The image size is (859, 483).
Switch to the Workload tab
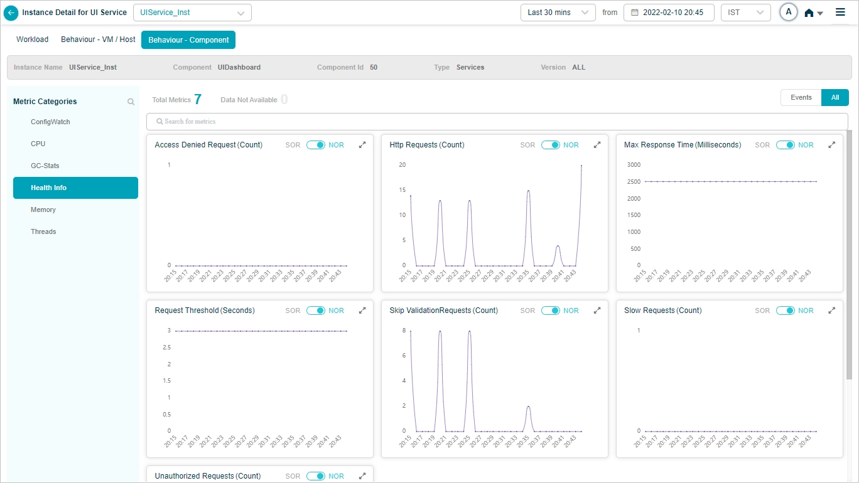click(32, 40)
